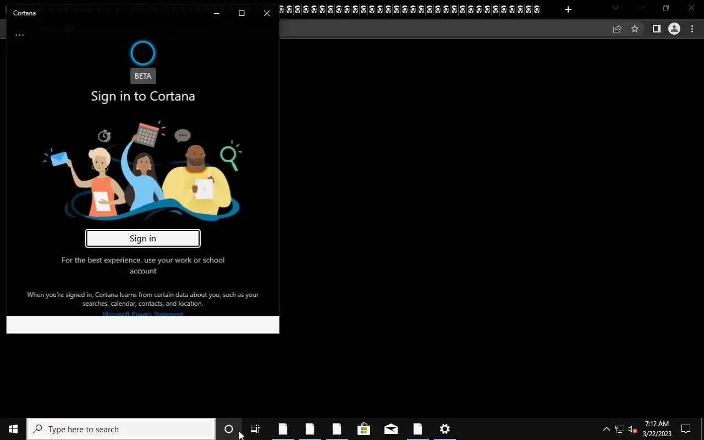Open the Microsoft Privacy Statement link

143,314
